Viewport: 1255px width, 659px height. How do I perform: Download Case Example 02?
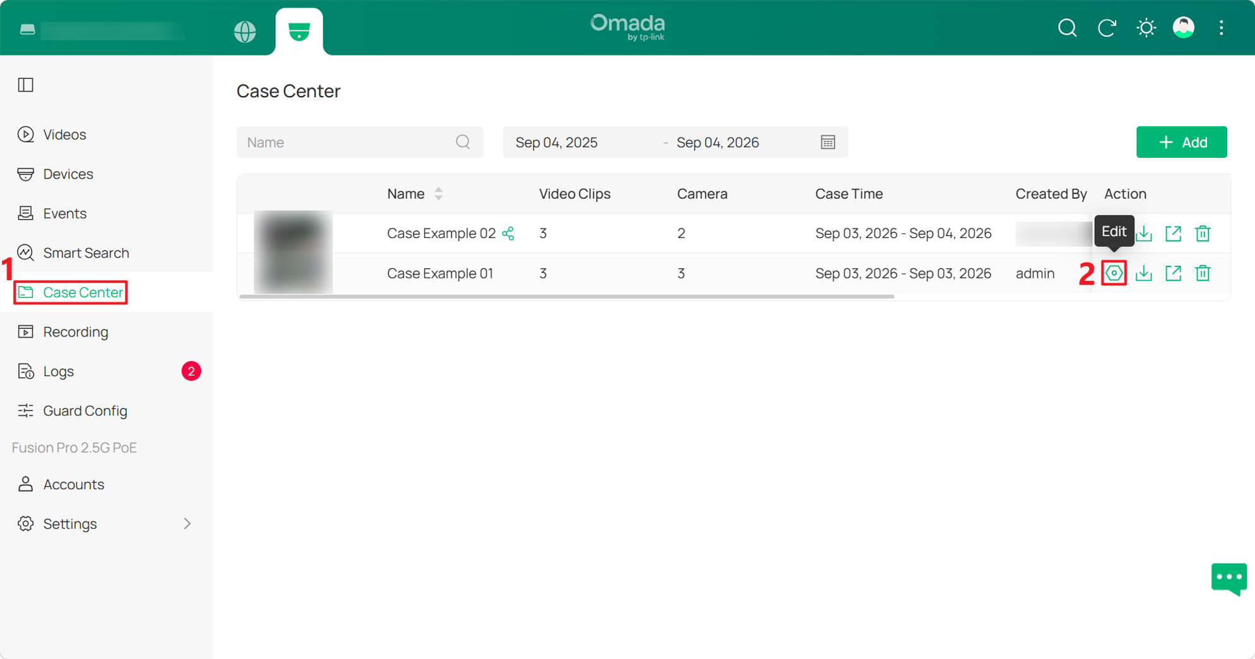pos(1144,234)
